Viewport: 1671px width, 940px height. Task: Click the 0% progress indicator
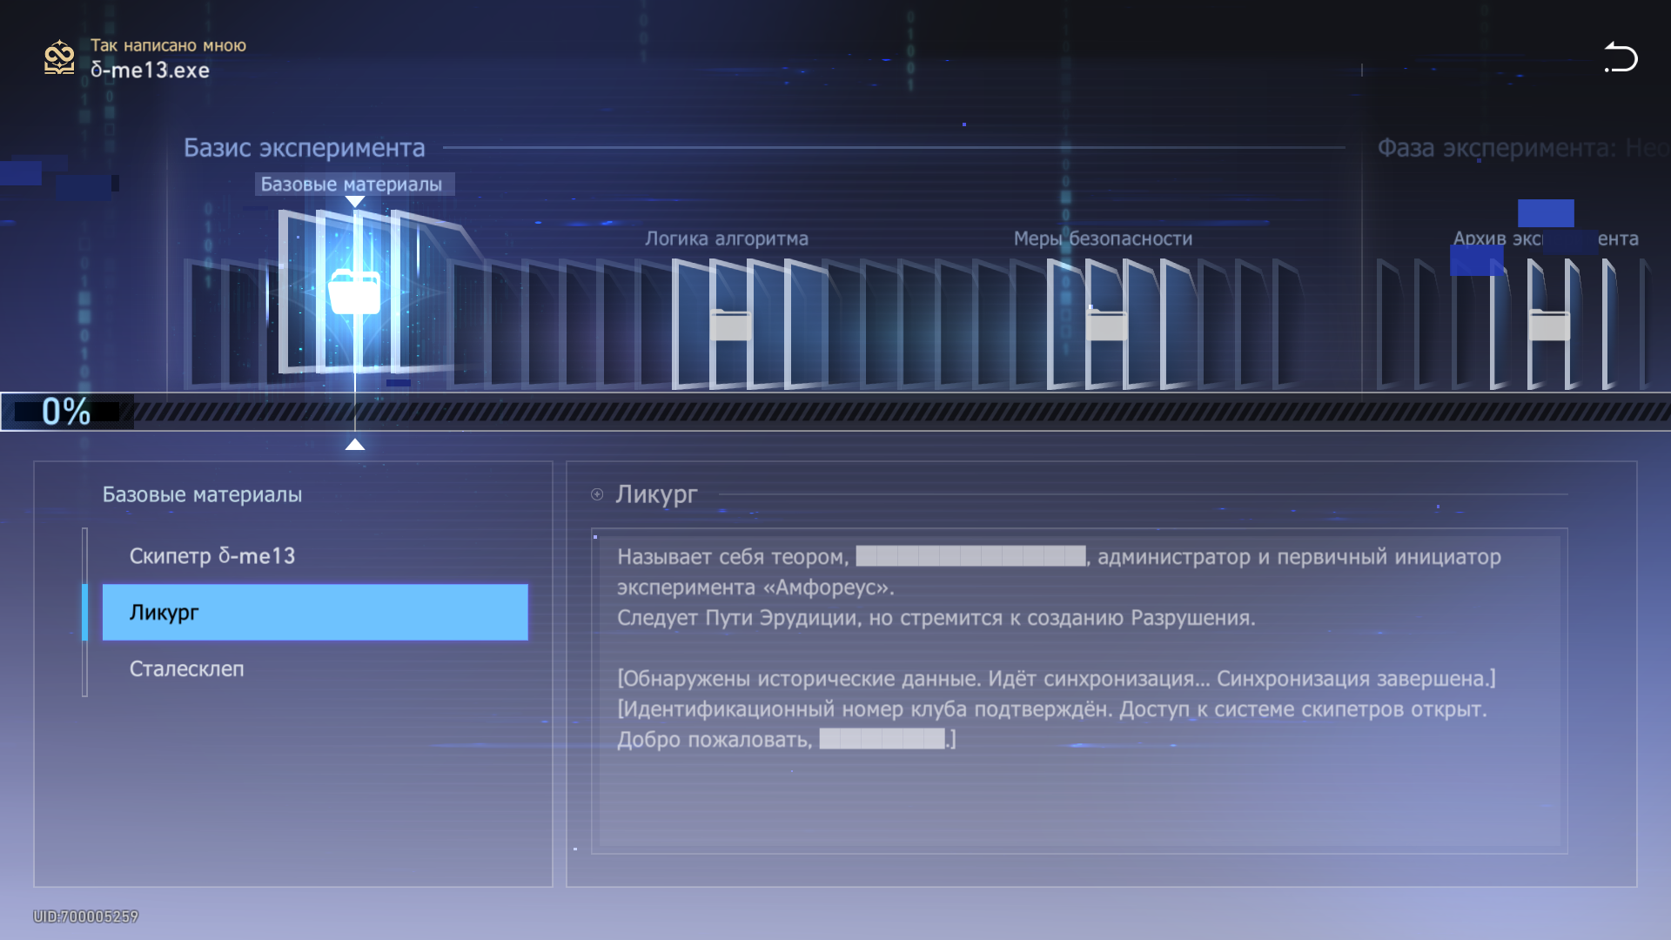[x=66, y=412]
